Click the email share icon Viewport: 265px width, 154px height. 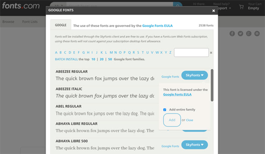click(257, 34)
